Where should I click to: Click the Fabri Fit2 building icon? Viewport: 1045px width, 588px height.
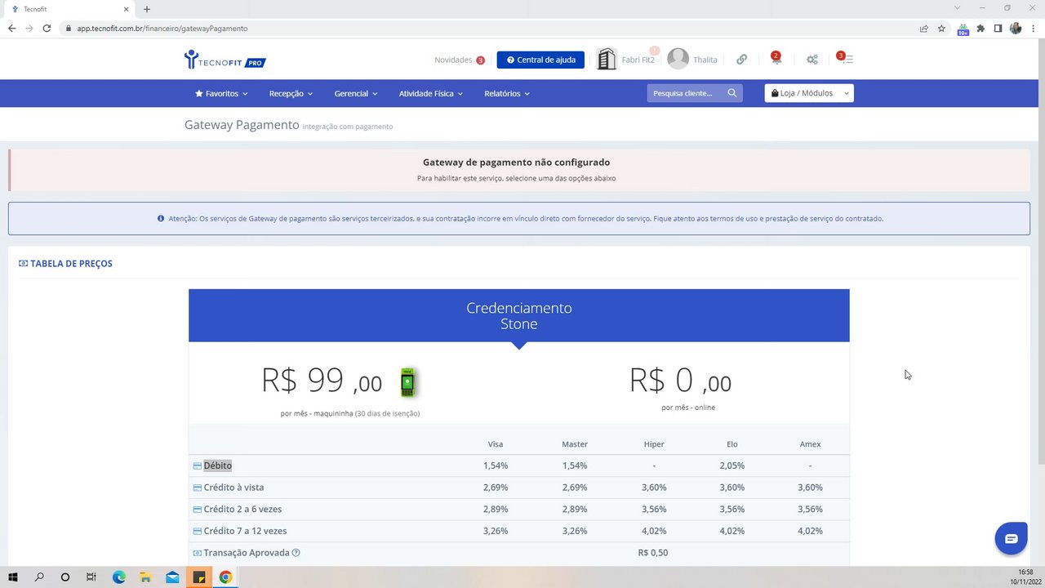click(607, 59)
